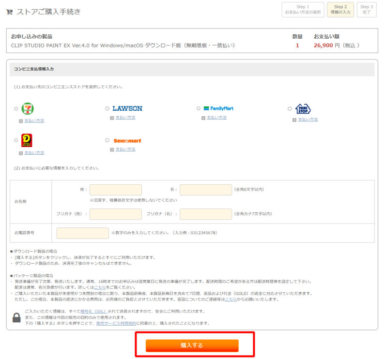
Task: Choose the MINI STOP radio button
Action: point(290,108)
